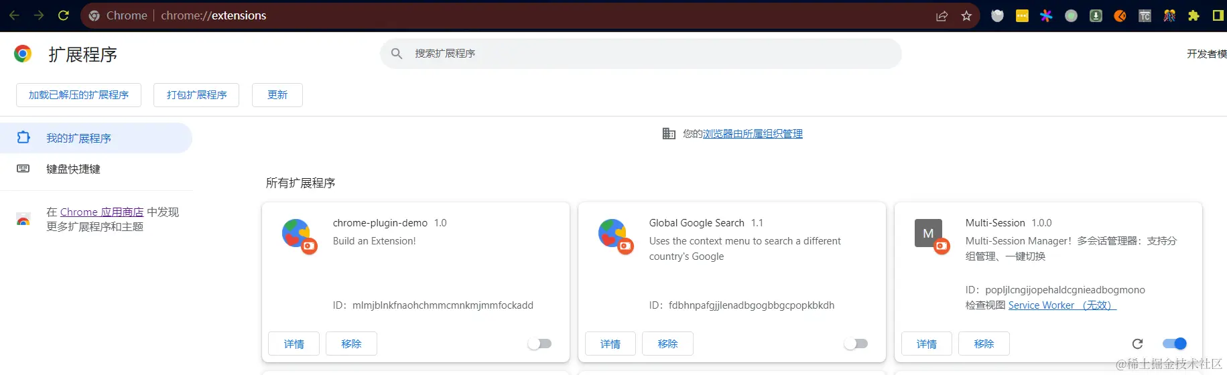The width and height of the screenshot is (1227, 375).
Task: Open 详情 for chrome-plugin-demo
Action: tap(294, 344)
